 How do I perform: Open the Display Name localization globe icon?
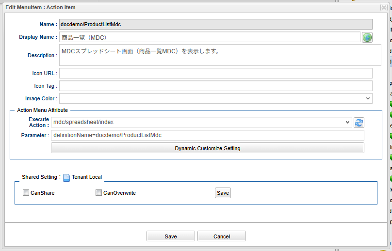367,37
